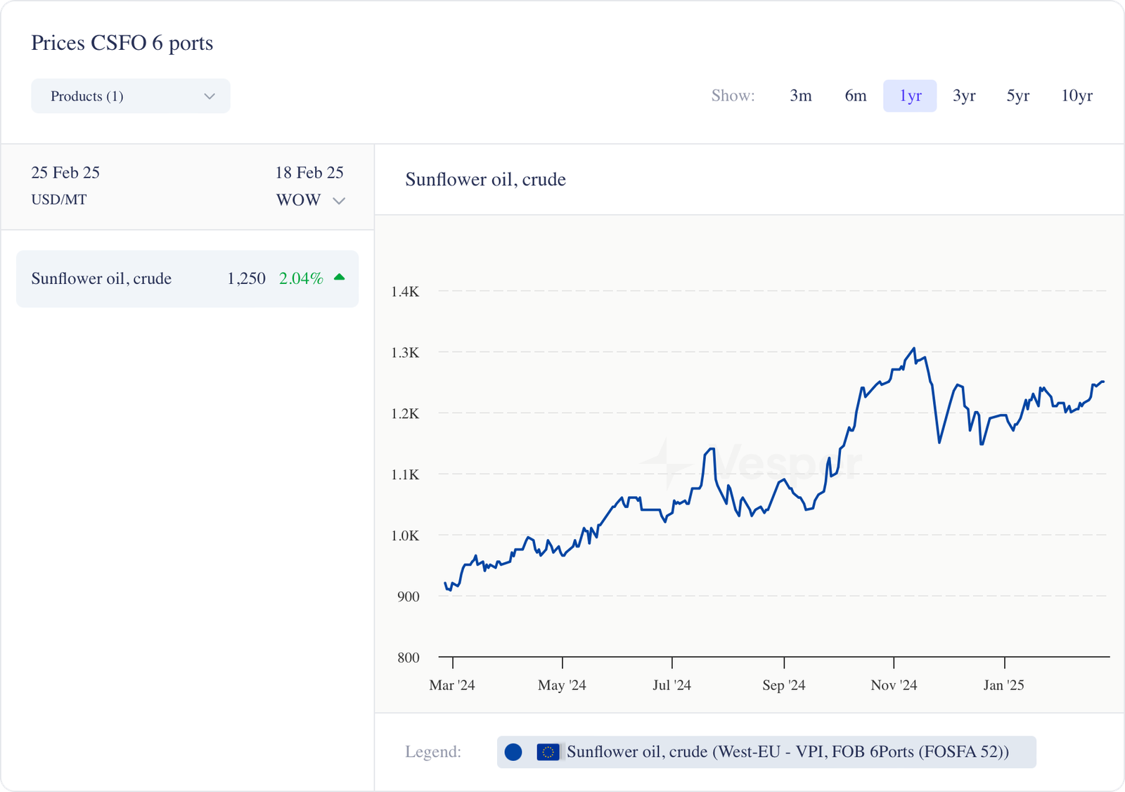Select the 3m time range
The width and height of the screenshot is (1125, 792).
click(x=800, y=96)
